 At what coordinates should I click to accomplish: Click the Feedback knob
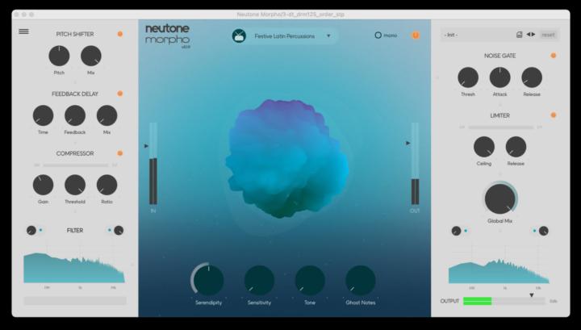(75, 115)
